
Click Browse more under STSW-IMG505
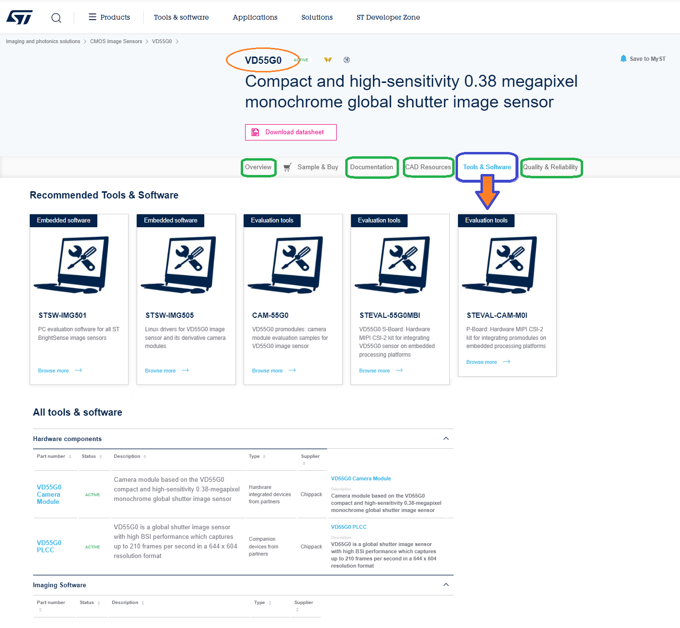160,371
